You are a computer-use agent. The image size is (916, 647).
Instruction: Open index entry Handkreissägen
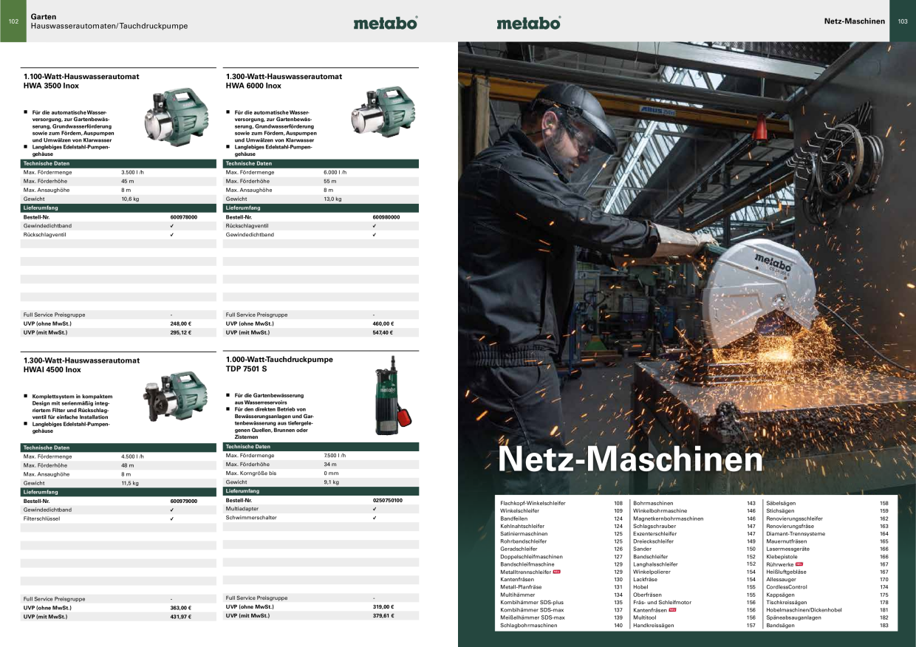[654, 626]
